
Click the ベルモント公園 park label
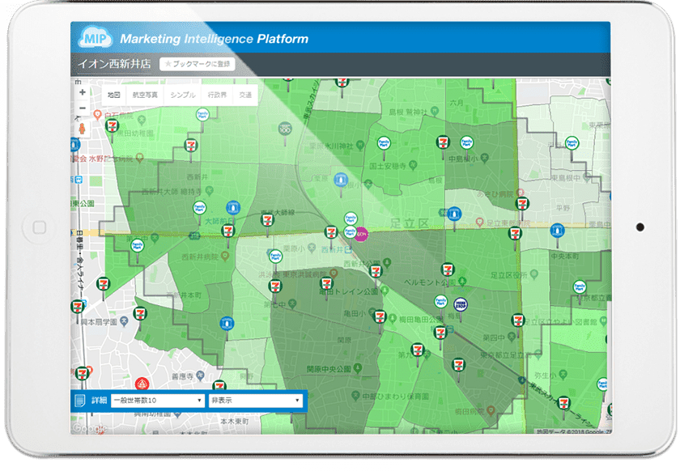point(429,282)
